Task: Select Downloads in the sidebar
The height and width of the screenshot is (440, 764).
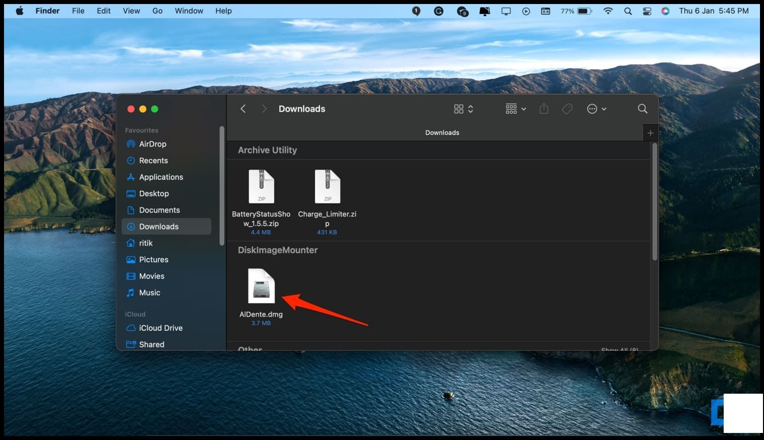Action: (166, 227)
